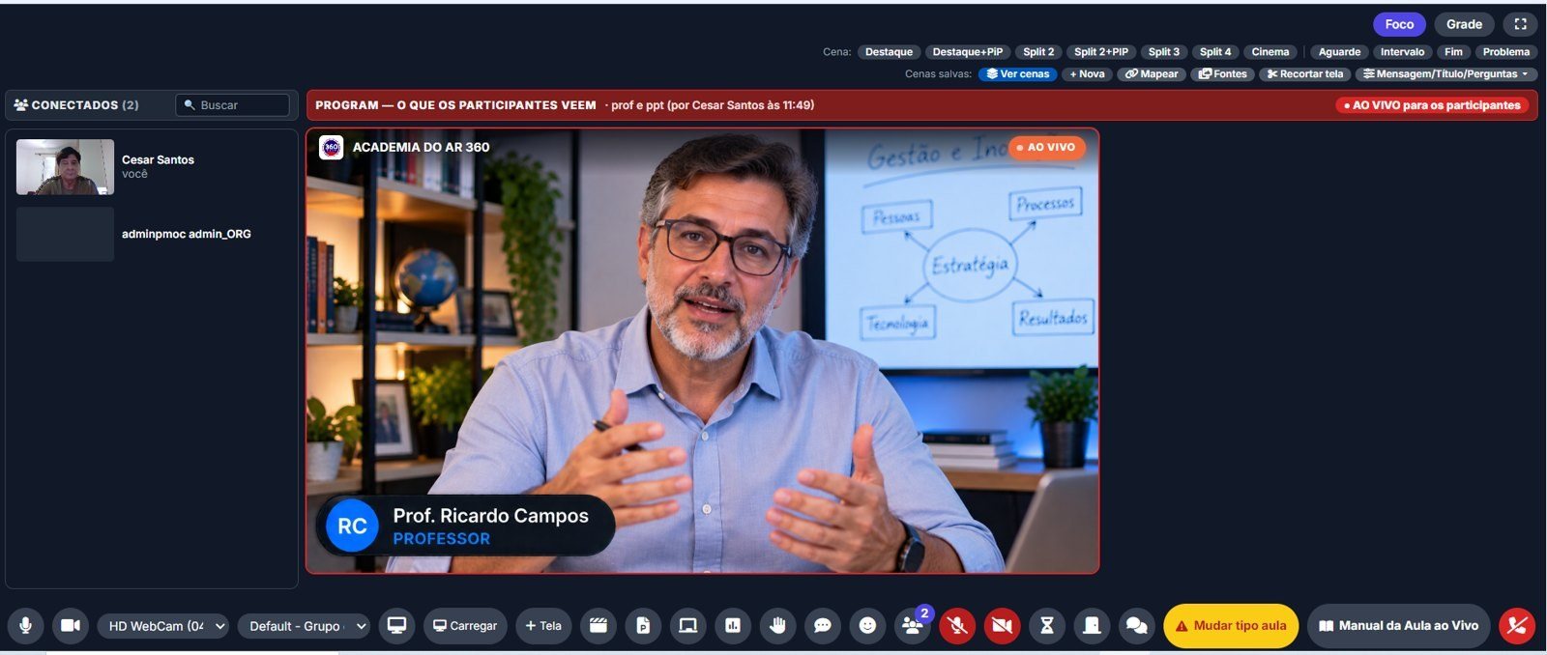
Task: Select the Destaque scene
Action: pos(889,52)
